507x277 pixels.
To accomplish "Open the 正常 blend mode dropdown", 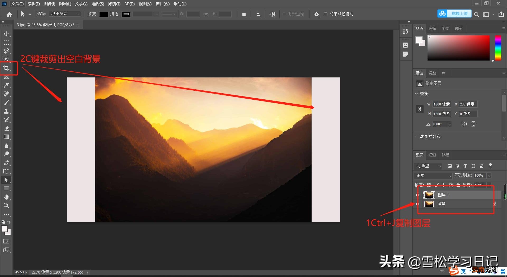I will pyautogui.click(x=433, y=176).
